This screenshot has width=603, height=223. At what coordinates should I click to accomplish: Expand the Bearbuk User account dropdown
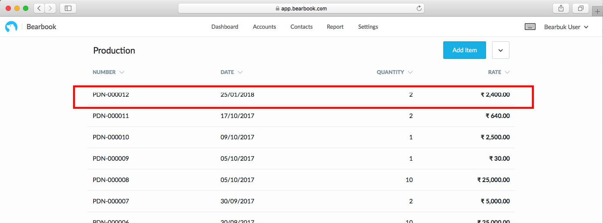(566, 27)
